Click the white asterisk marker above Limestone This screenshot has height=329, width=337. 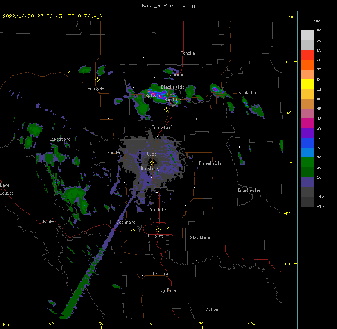point(60,135)
